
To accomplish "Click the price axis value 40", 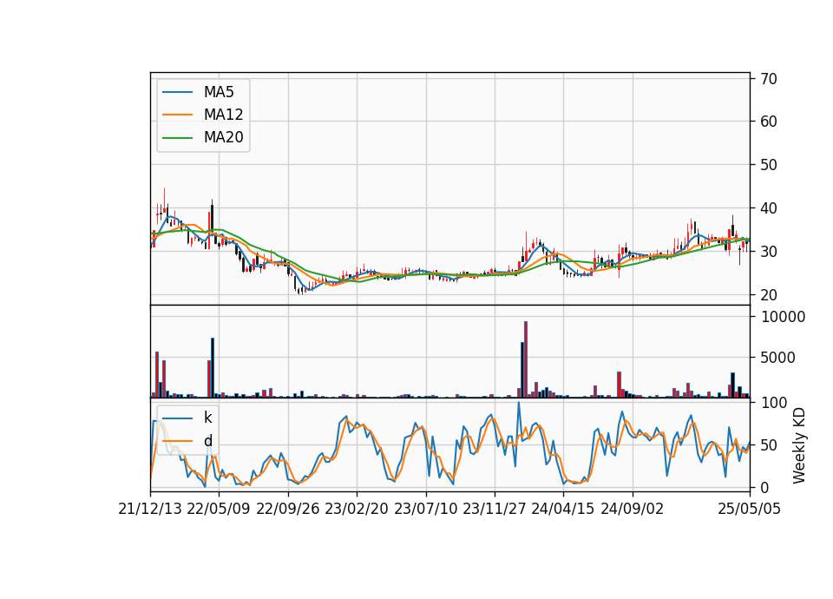I will click(x=769, y=208).
